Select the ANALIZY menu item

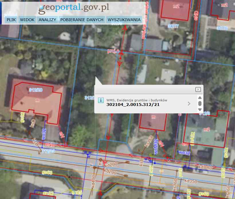47,20
